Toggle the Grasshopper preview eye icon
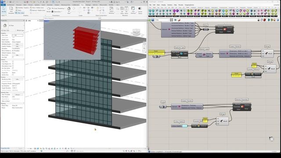This screenshot has height=158, width=281. coord(175,20)
